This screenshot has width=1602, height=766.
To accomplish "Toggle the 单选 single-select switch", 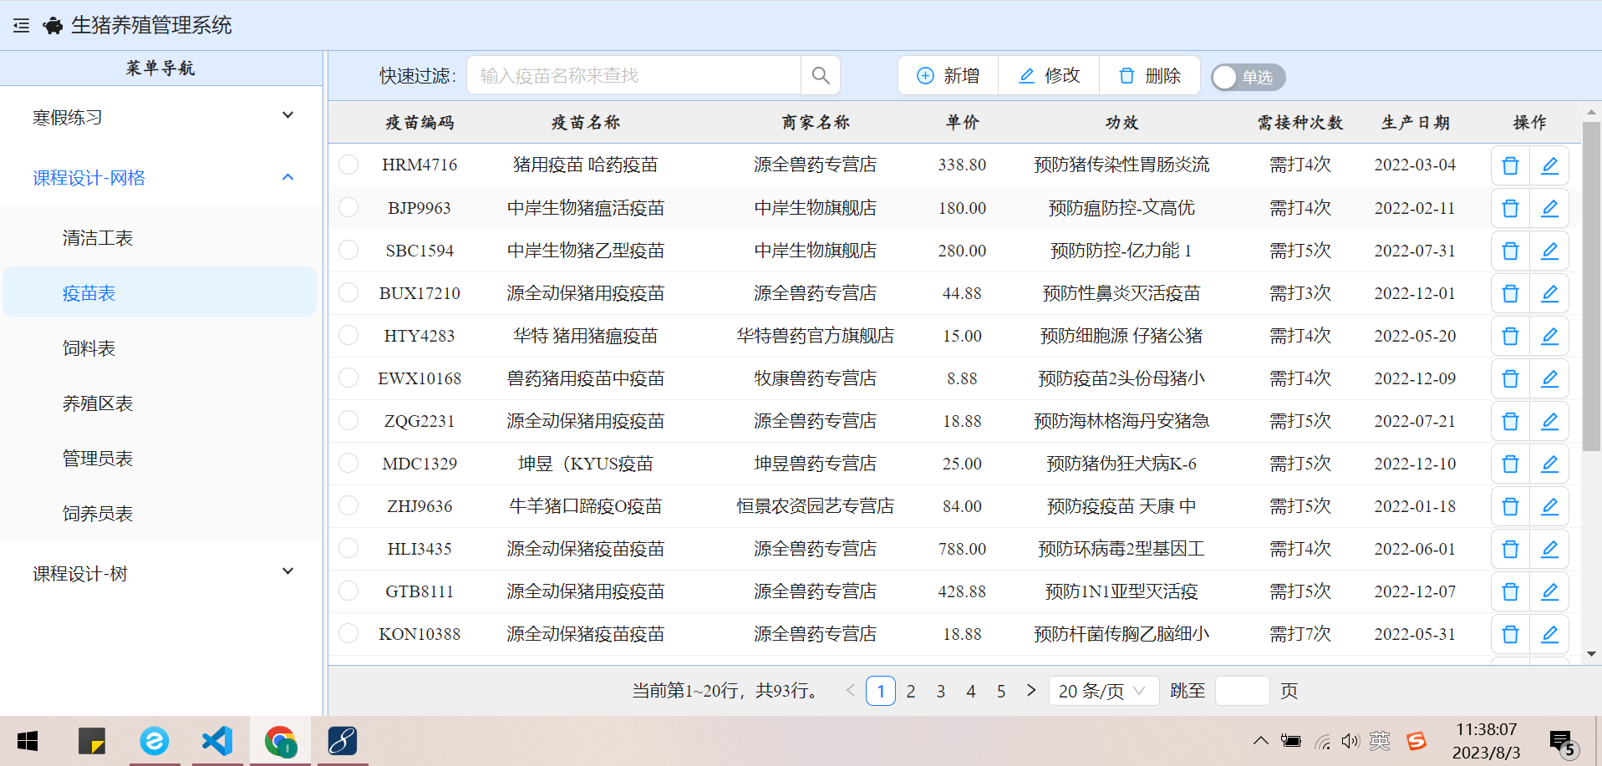I will (x=1248, y=77).
